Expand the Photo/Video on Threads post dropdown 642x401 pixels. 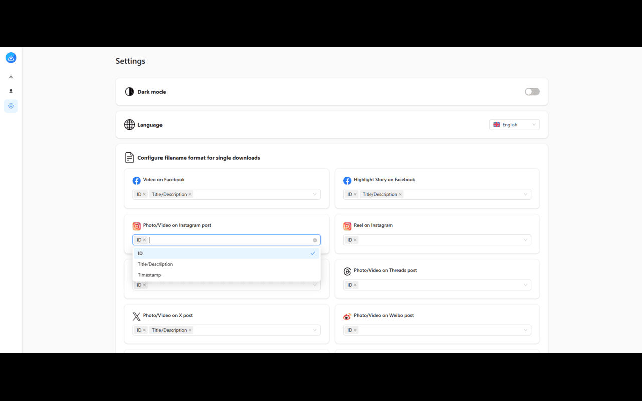[x=526, y=285]
